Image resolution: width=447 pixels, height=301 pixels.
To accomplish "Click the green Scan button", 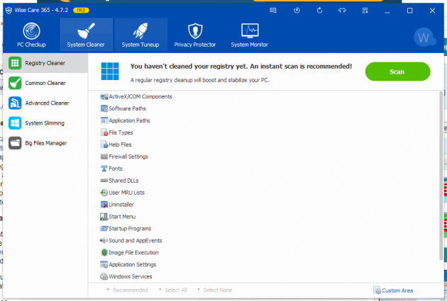I will pyautogui.click(x=397, y=72).
